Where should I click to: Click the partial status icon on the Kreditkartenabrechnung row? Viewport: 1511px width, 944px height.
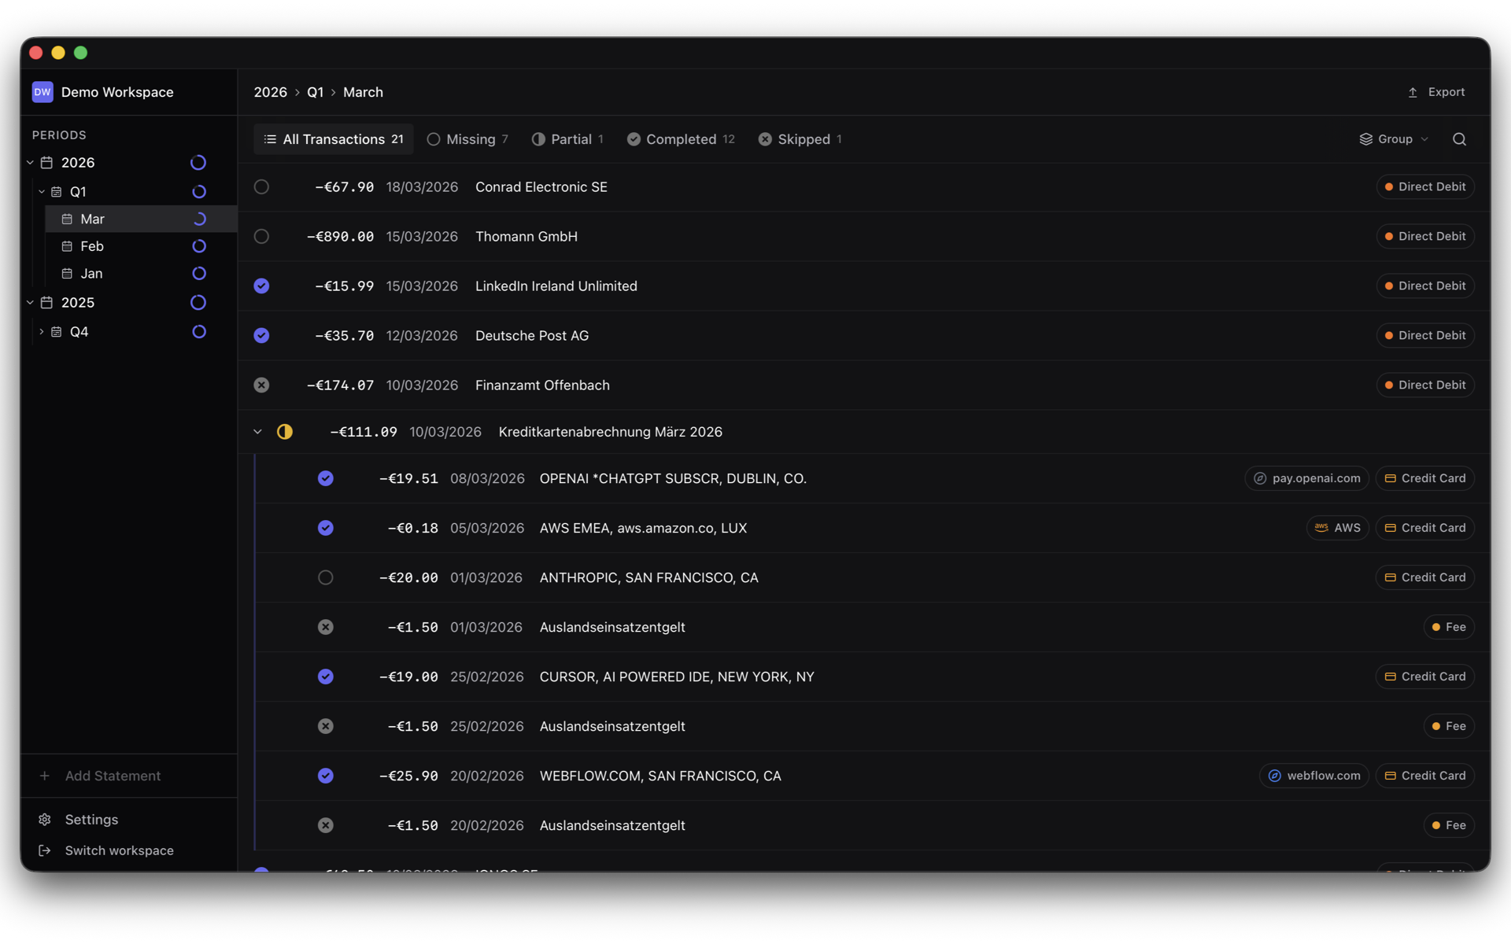(x=285, y=432)
